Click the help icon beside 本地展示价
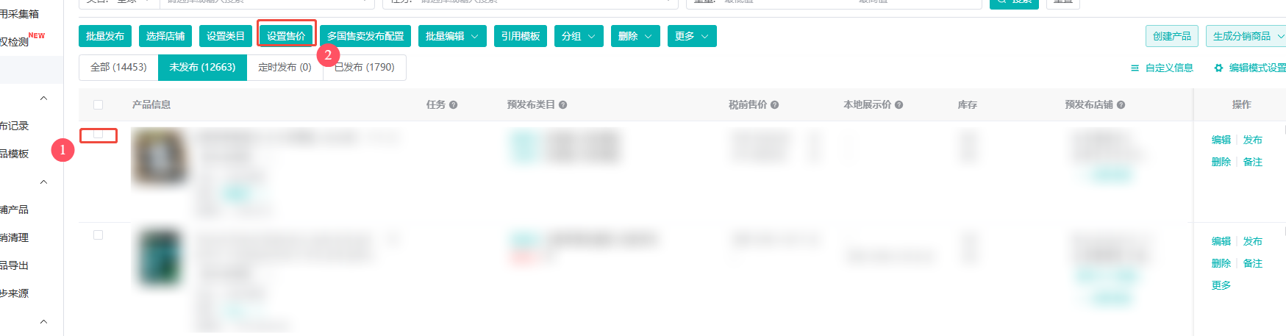The width and height of the screenshot is (1286, 336). [899, 105]
